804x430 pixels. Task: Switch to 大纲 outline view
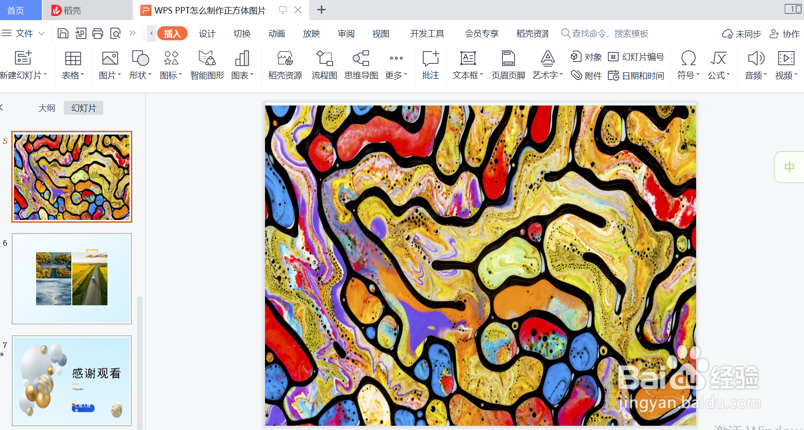click(x=46, y=108)
